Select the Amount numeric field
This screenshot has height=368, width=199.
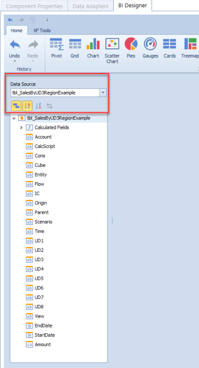click(42, 345)
